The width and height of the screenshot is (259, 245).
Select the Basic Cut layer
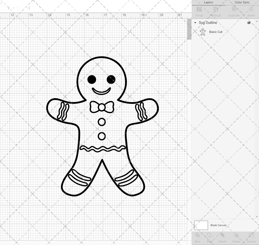pos(215,32)
